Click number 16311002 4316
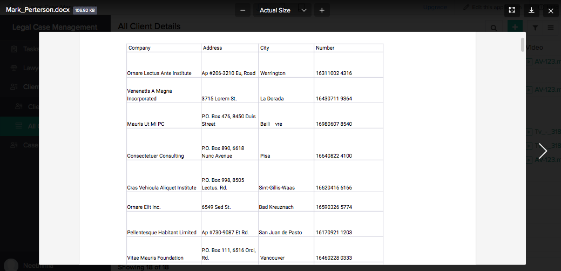The width and height of the screenshot is (561, 271). [334, 73]
